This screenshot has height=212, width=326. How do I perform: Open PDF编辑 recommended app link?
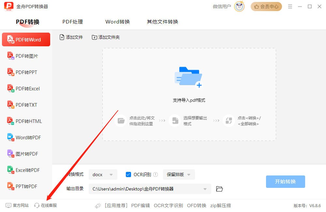click(140, 205)
